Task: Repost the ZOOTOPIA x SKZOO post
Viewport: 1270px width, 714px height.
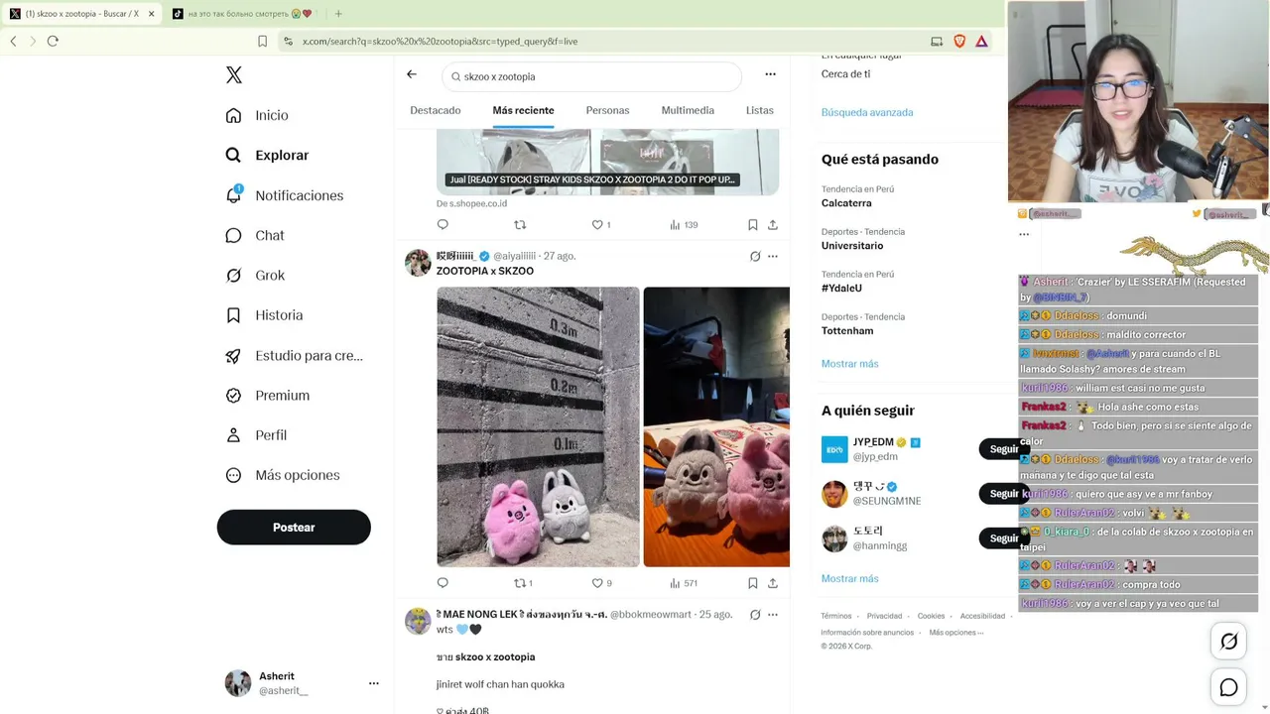Action: 523,583
